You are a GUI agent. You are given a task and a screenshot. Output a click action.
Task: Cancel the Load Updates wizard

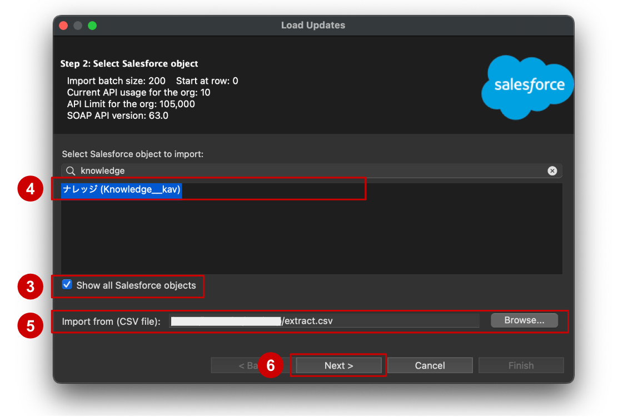click(430, 365)
